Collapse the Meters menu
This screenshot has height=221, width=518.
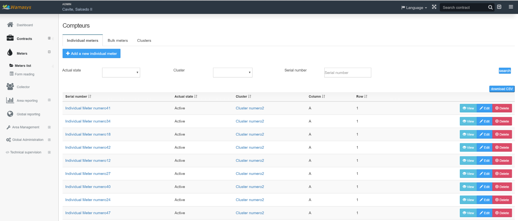49,52
